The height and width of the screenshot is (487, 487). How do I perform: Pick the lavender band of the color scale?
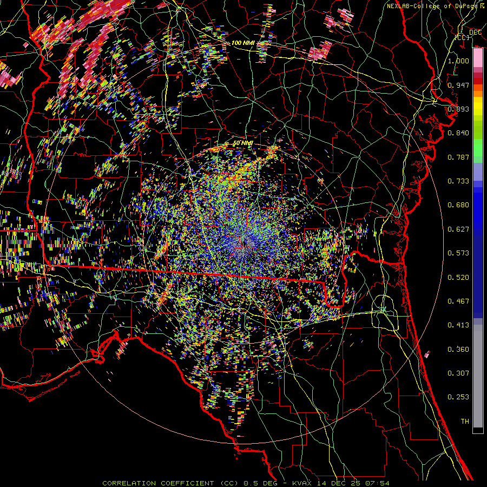click(478, 172)
